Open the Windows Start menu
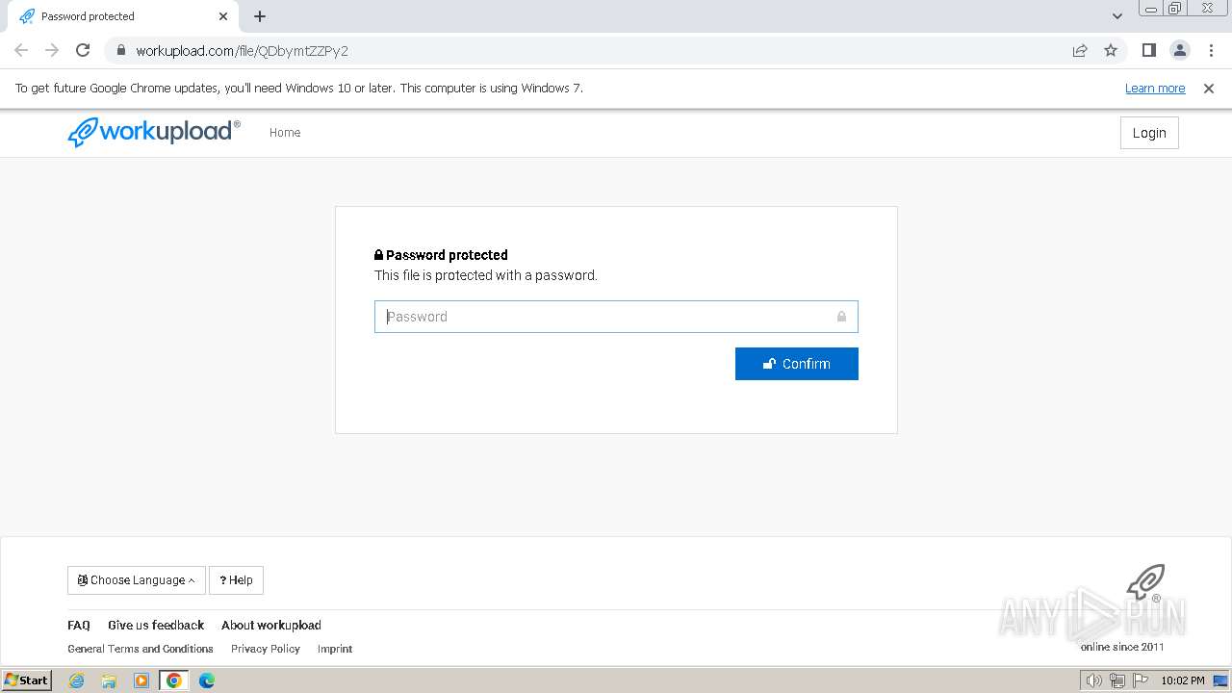 click(x=27, y=680)
